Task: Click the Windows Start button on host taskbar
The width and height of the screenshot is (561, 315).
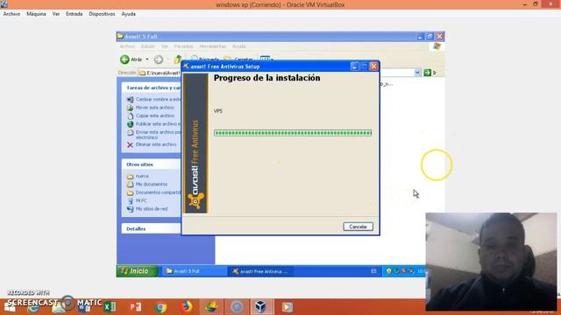Action: (x=10, y=307)
